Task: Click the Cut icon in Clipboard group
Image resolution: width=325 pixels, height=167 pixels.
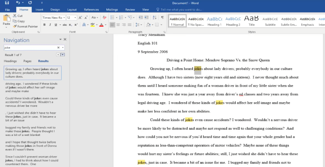Action: pos(18,16)
